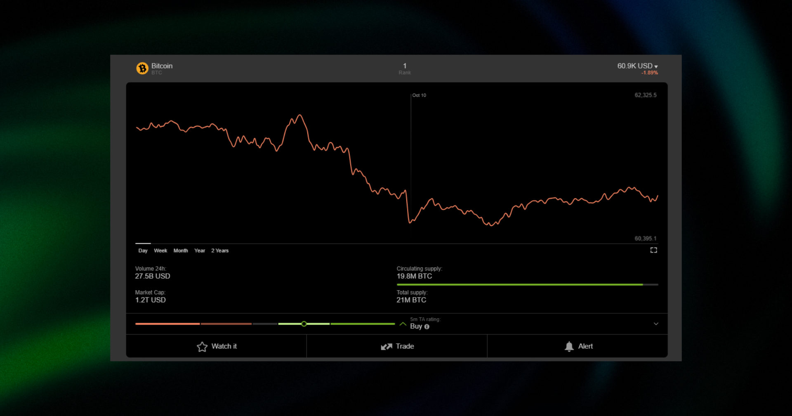Switch chart to Month view
This screenshot has width=792, height=416.
click(181, 251)
